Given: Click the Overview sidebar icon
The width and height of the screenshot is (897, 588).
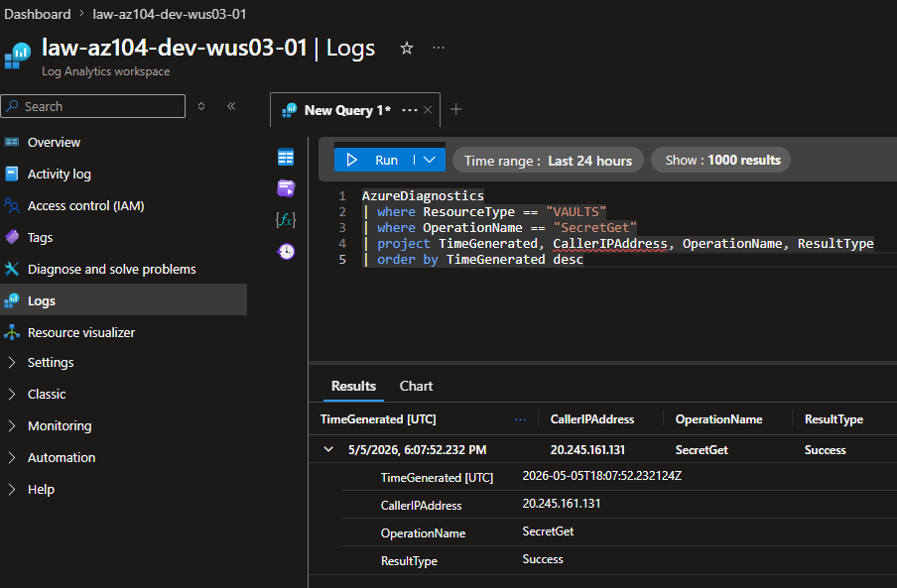Looking at the screenshot, I should tap(12, 142).
